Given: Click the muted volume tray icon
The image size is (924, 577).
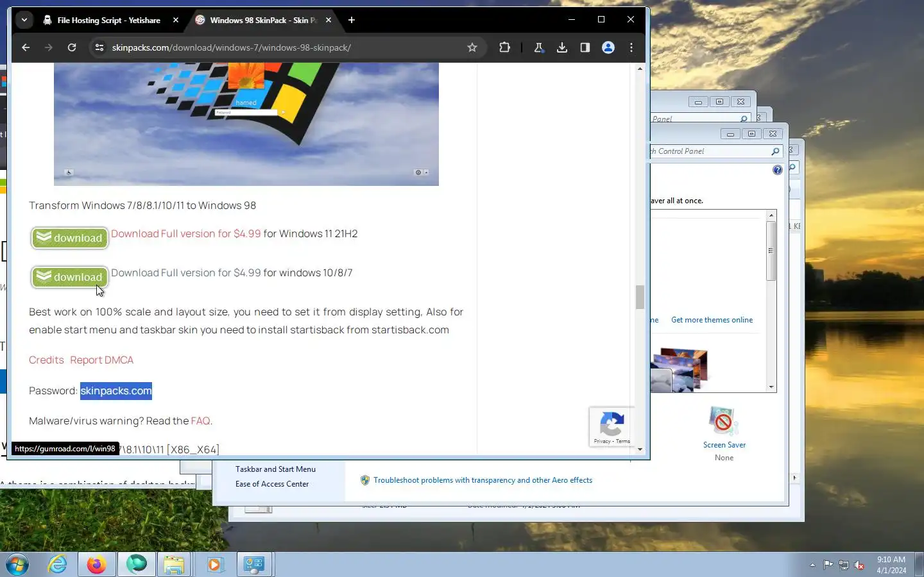Looking at the screenshot, I should pos(860,565).
